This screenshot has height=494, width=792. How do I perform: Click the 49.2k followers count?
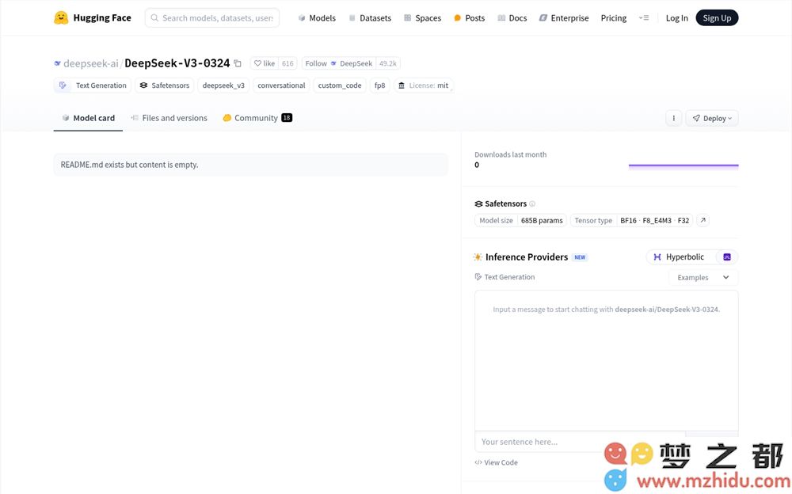pos(388,63)
